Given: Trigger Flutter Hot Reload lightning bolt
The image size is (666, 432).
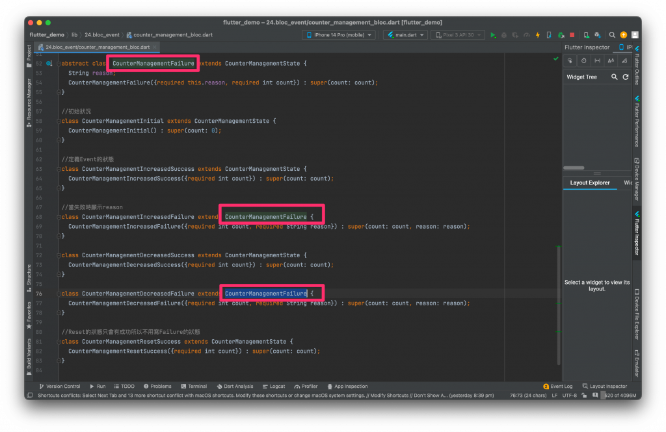Looking at the screenshot, I should click(538, 35).
